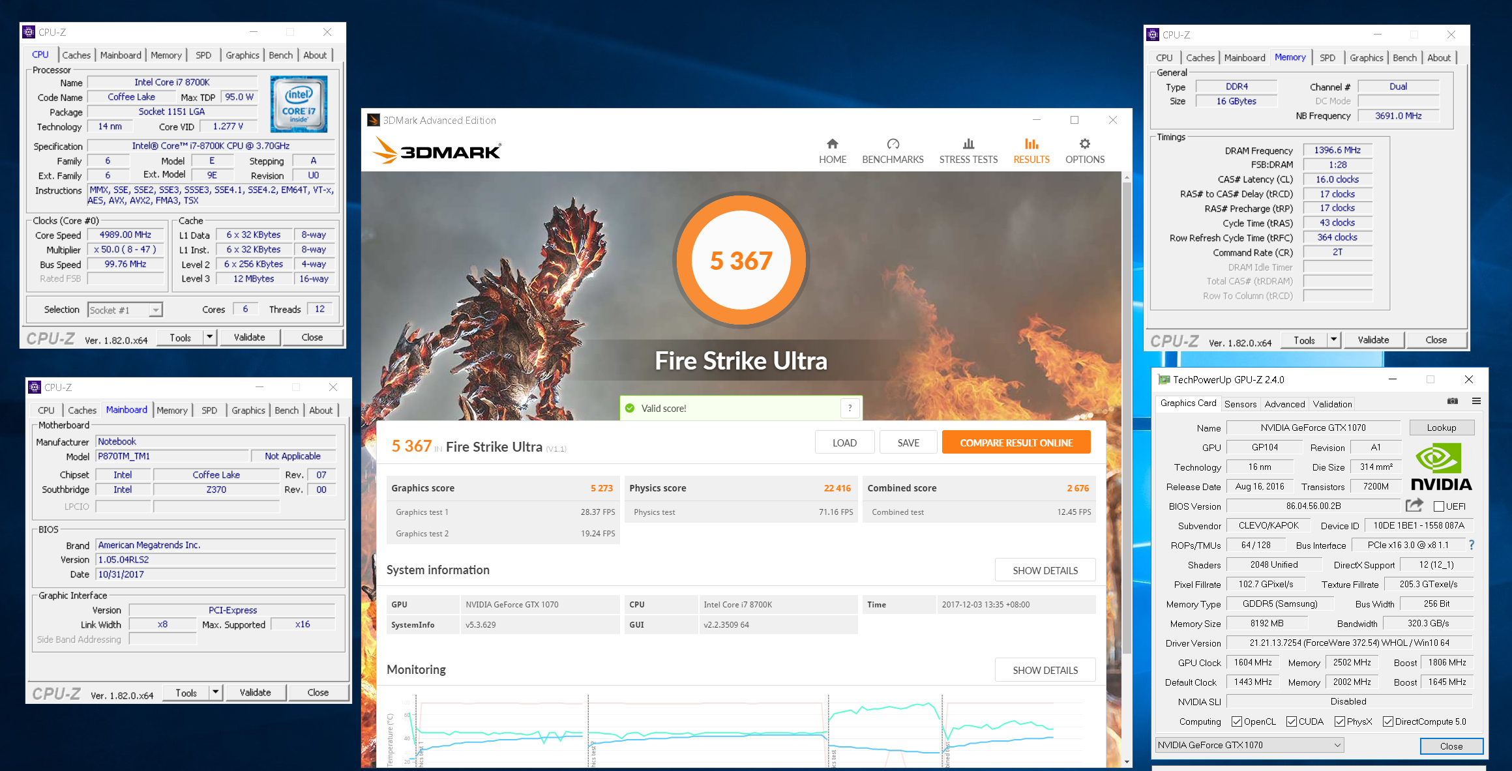Screen dimensions: 1512x771
Task: Open the GPU-Z hamburger menu
Action: click(x=1476, y=401)
